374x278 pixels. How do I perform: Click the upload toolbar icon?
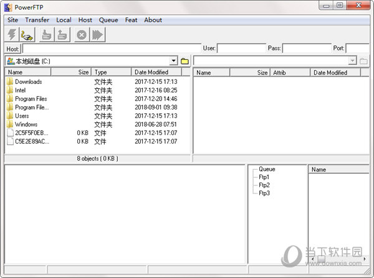point(62,35)
